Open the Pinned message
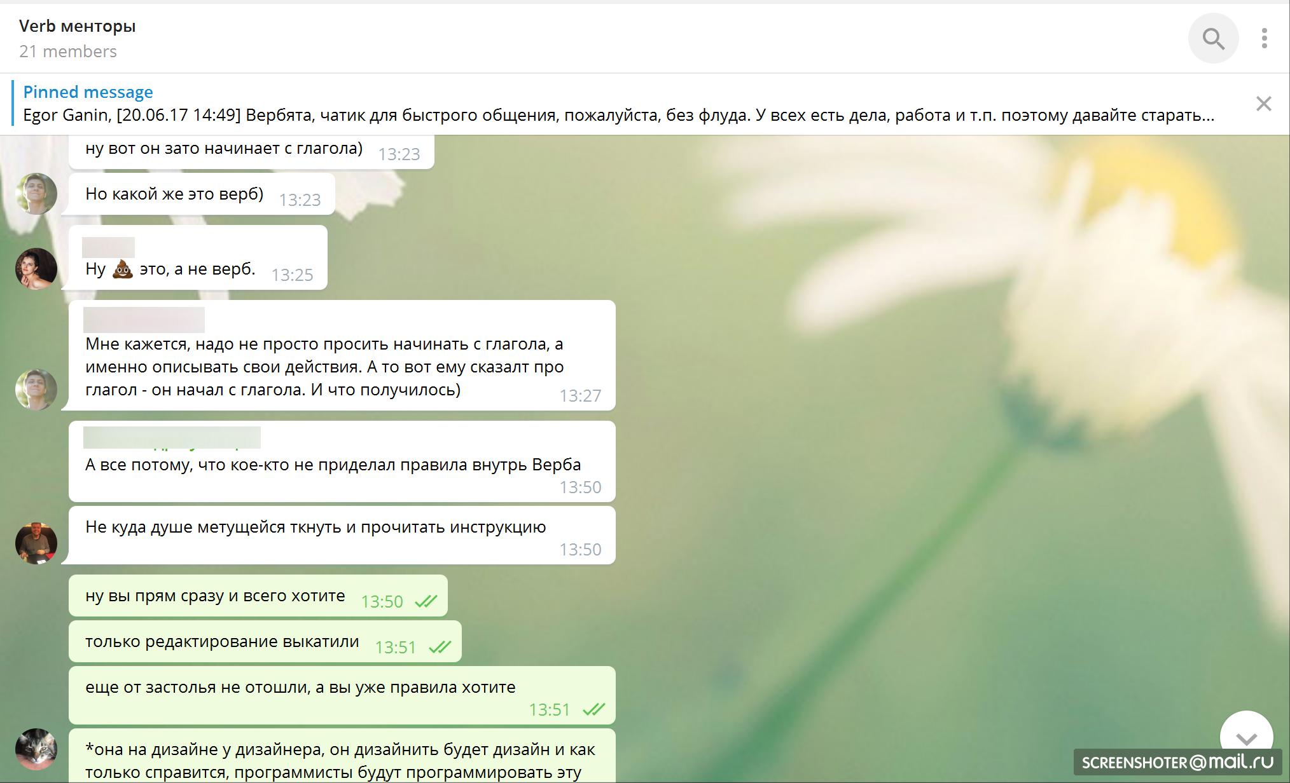Image resolution: width=1290 pixels, height=783 pixels. coord(88,92)
